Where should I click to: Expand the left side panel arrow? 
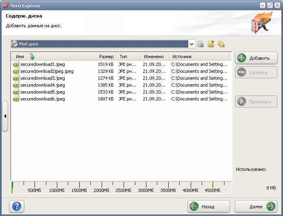point(5,116)
